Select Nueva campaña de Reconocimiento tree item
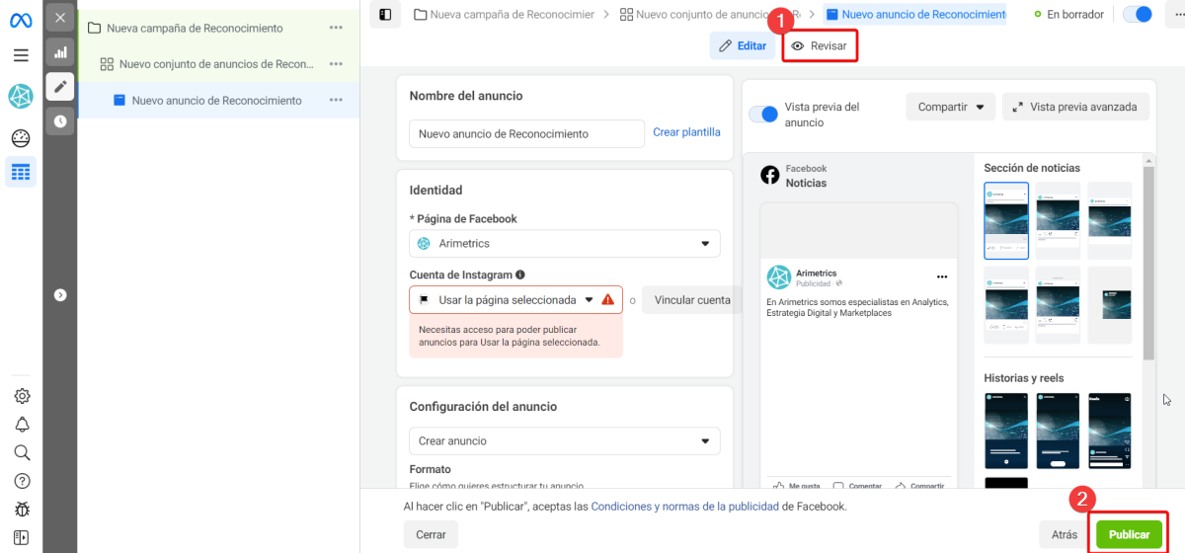1185x553 pixels. click(x=195, y=28)
